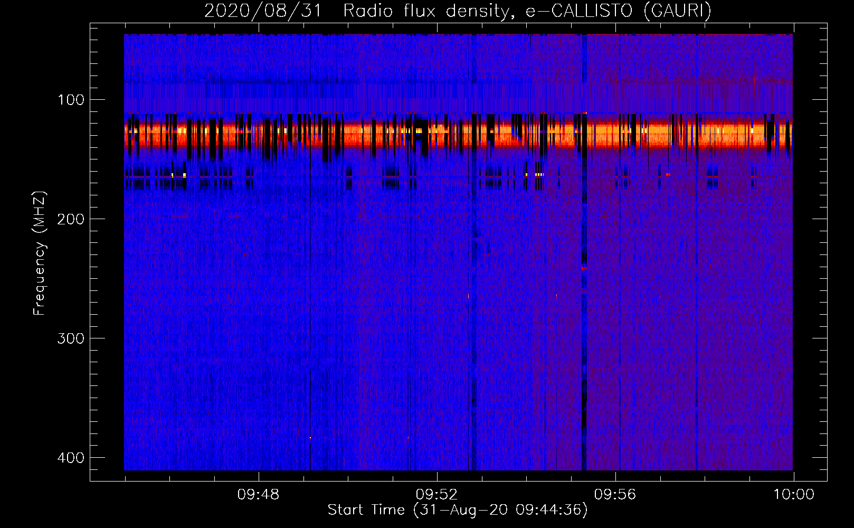Click the '300' frequency axis label
This screenshot has width=854, height=528.
70,338
